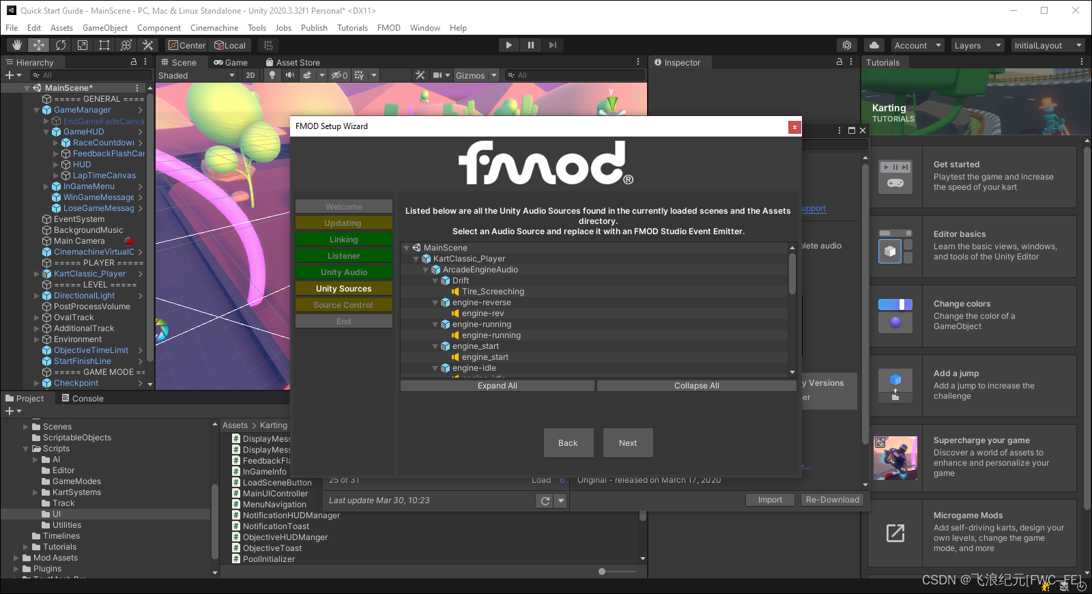Toggle scene effects icon

coord(308,75)
